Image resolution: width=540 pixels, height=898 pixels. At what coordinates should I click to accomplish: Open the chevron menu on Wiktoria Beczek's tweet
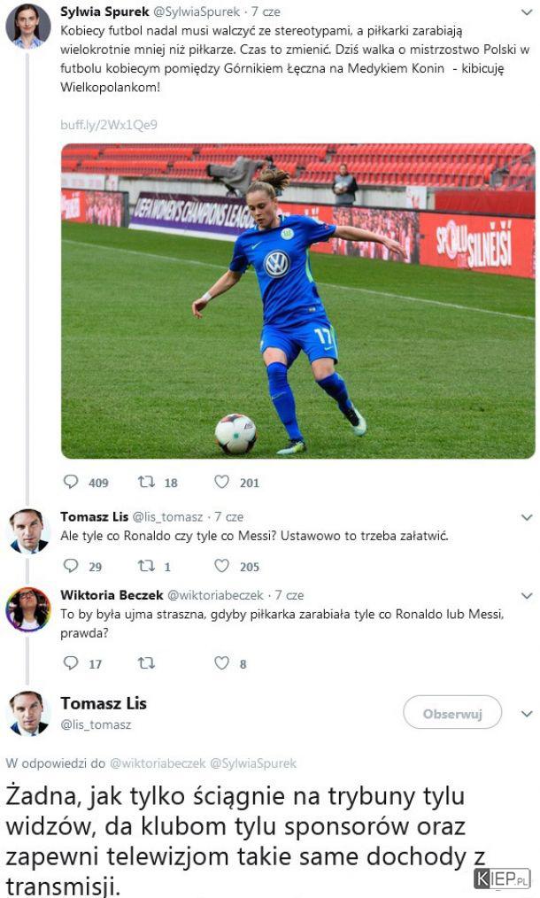527,596
